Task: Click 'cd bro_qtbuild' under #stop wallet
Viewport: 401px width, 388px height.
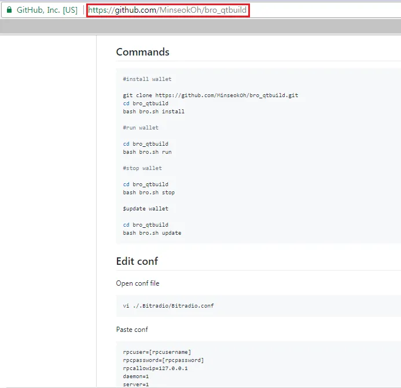Action: [145, 184]
